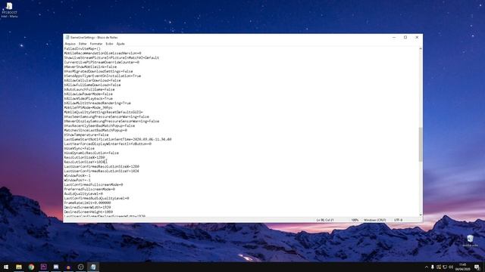Screen dimensions: 485x272
Task: Switch to Adobe Premiere Pro on taskbar
Action: (x=44, y=267)
